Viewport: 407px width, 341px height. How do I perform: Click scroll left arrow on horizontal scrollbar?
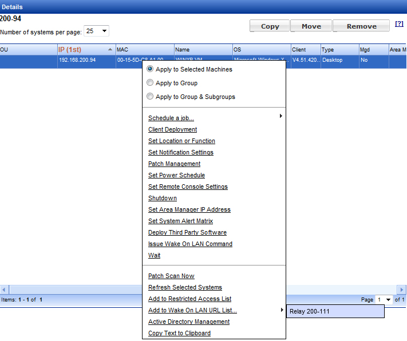click(x=4, y=290)
